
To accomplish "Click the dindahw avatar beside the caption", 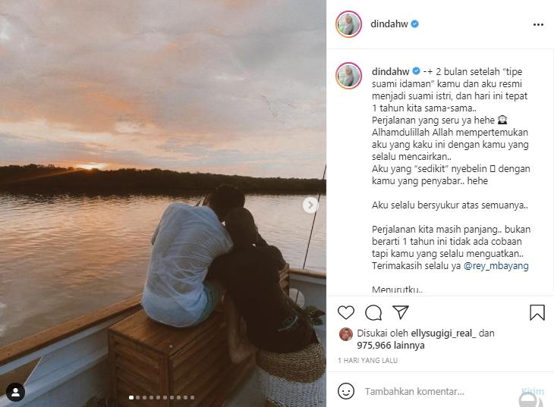I will 349,76.
